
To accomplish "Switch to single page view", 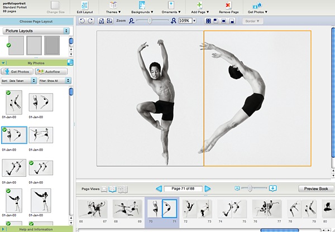I will 104,189.
